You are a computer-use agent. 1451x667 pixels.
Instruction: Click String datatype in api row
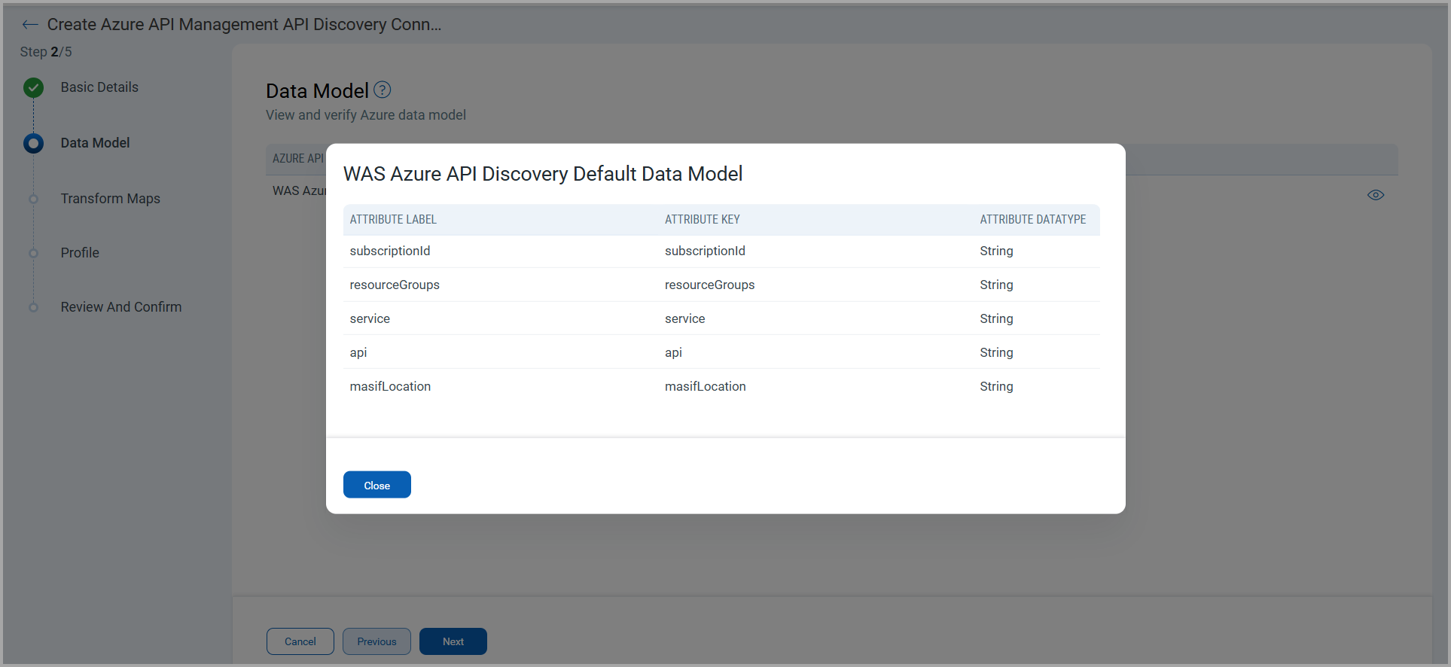pyautogui.click(x=996, y=353)
